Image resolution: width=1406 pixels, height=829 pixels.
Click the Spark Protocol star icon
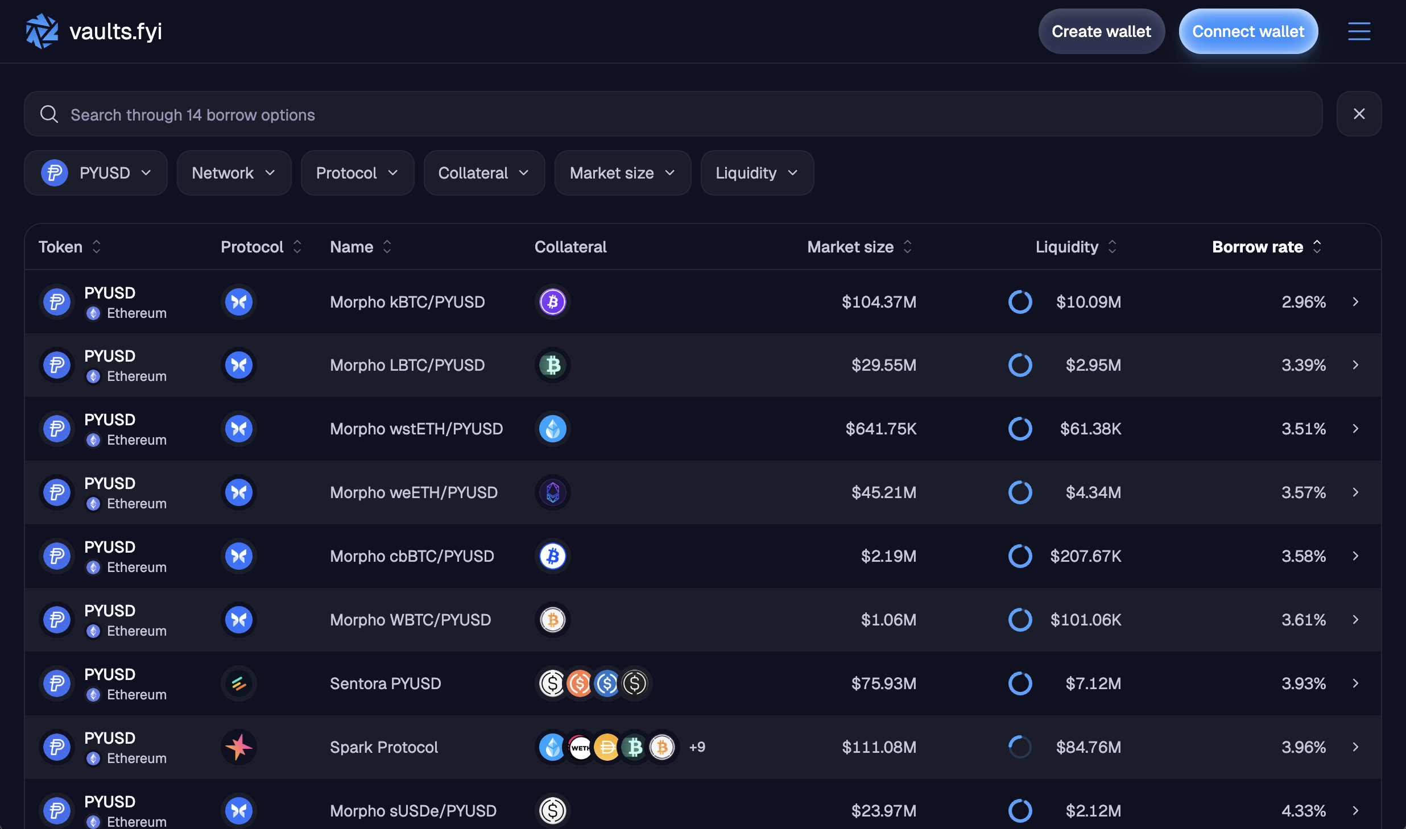(238, 747)
